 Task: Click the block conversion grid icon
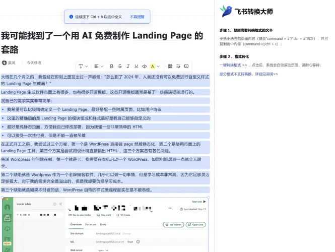click(170, 66)
